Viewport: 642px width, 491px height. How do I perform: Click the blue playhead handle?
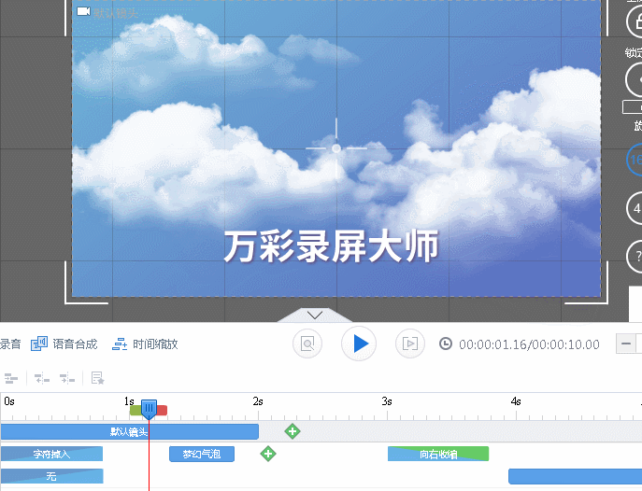[149, 409]
